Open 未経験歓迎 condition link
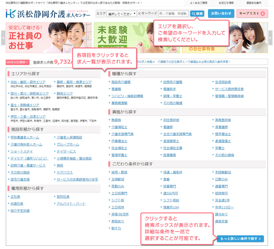The height and width of the screenshot is (249, 274). pos(223,172)
